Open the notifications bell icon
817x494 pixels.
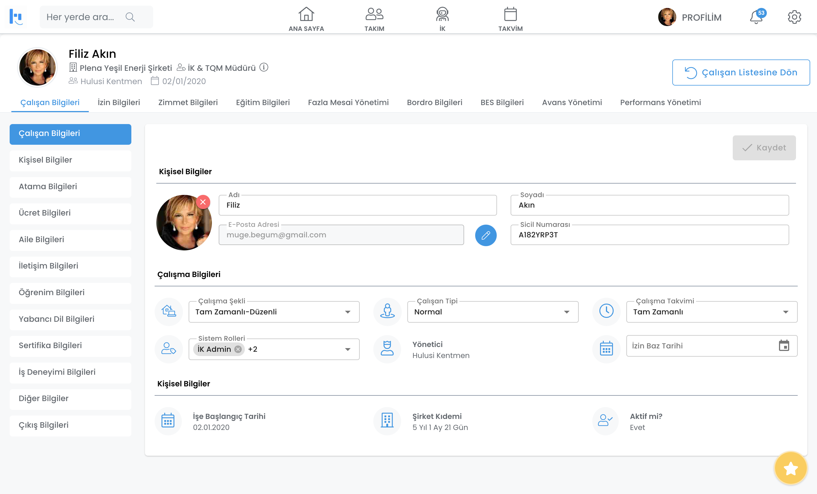tap(756, 17)
